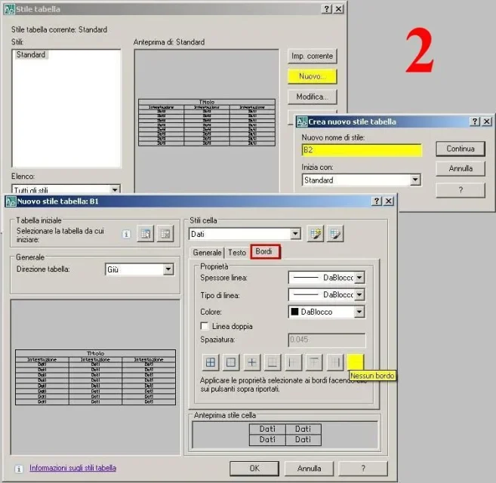Open the Informazioni sugli stili tabella link
Viewport: 496px width, 483px height.
pyautogui.click(x=72, y=468)
